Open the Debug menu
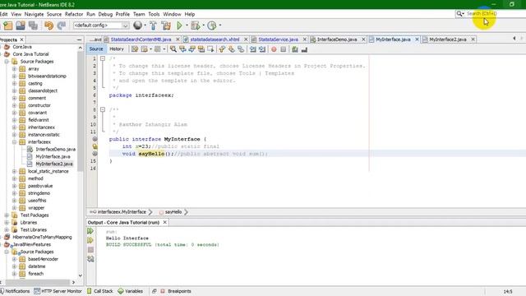Viewport: 526px width, 296px height. [x=105, y=14]
